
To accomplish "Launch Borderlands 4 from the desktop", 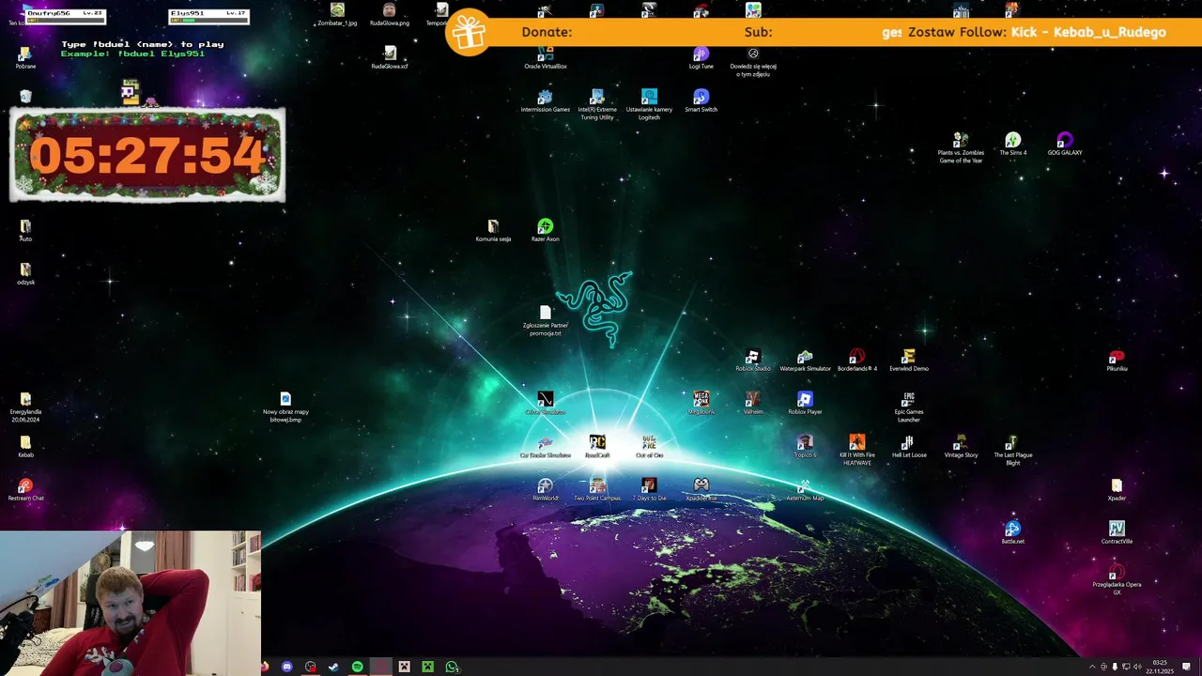I will [x=856, y=361].
